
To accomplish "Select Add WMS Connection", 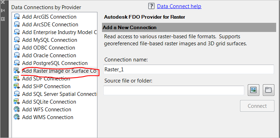I will pyautogui.click(x=48, y=117).
